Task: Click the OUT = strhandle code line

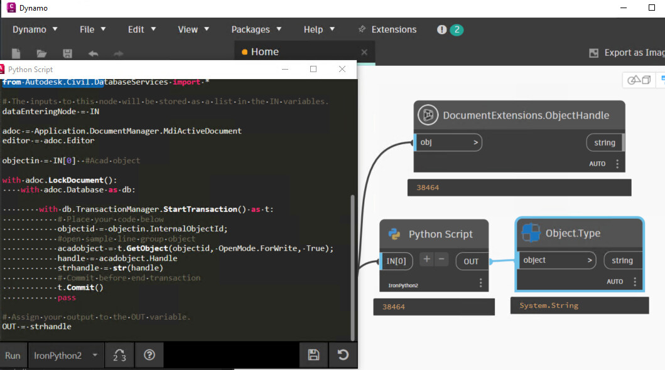Action: point(37,326)
